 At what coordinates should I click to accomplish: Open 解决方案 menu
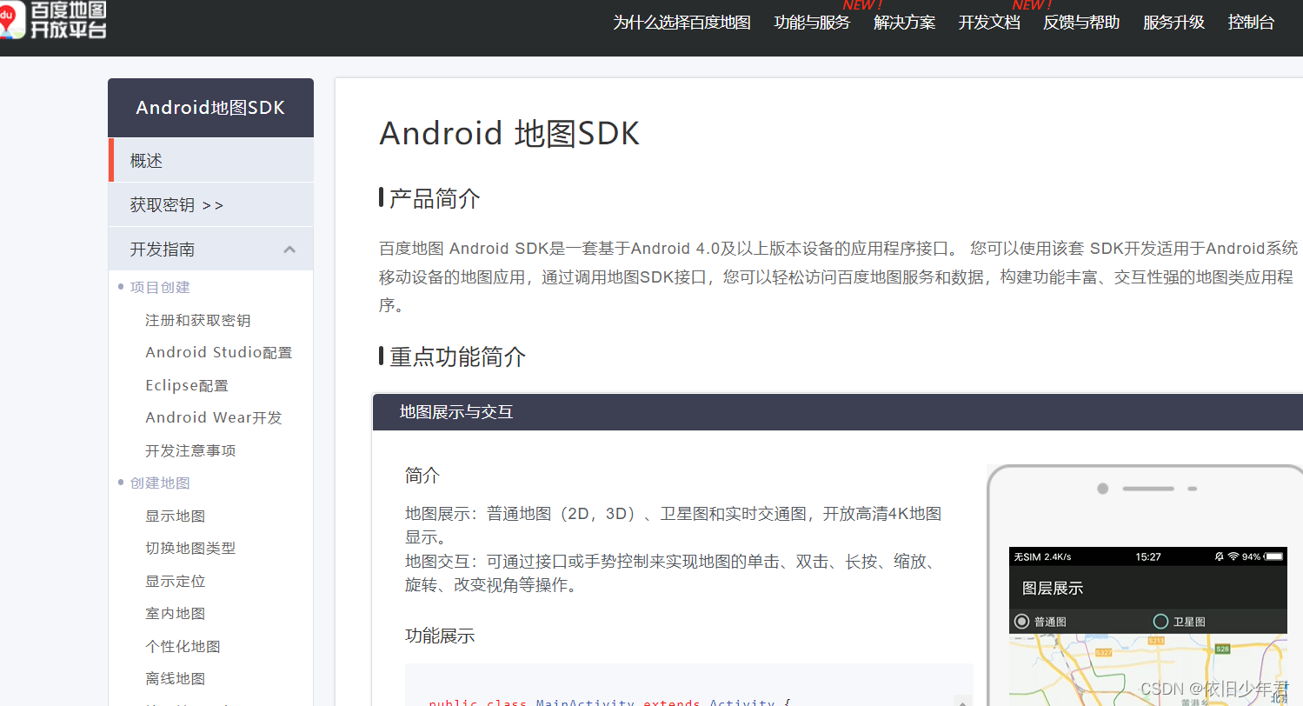(904, 23)
